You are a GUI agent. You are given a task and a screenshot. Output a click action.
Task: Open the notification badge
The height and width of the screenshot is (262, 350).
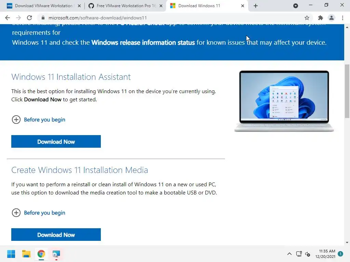point(340,254)
